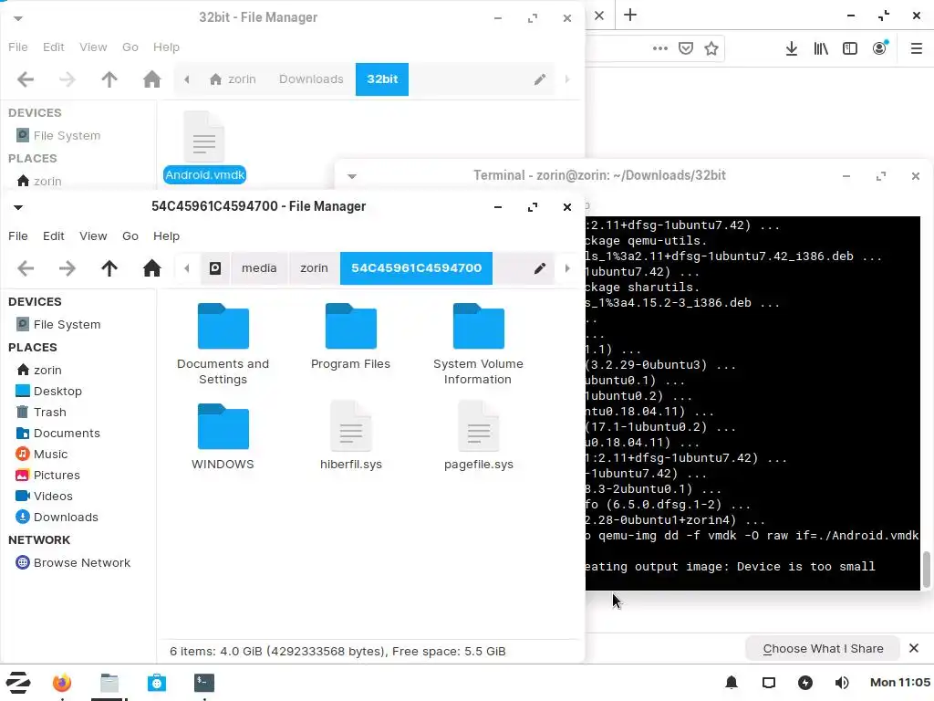
Task: Open the Firefox hamburger menu
Action: 916,48
